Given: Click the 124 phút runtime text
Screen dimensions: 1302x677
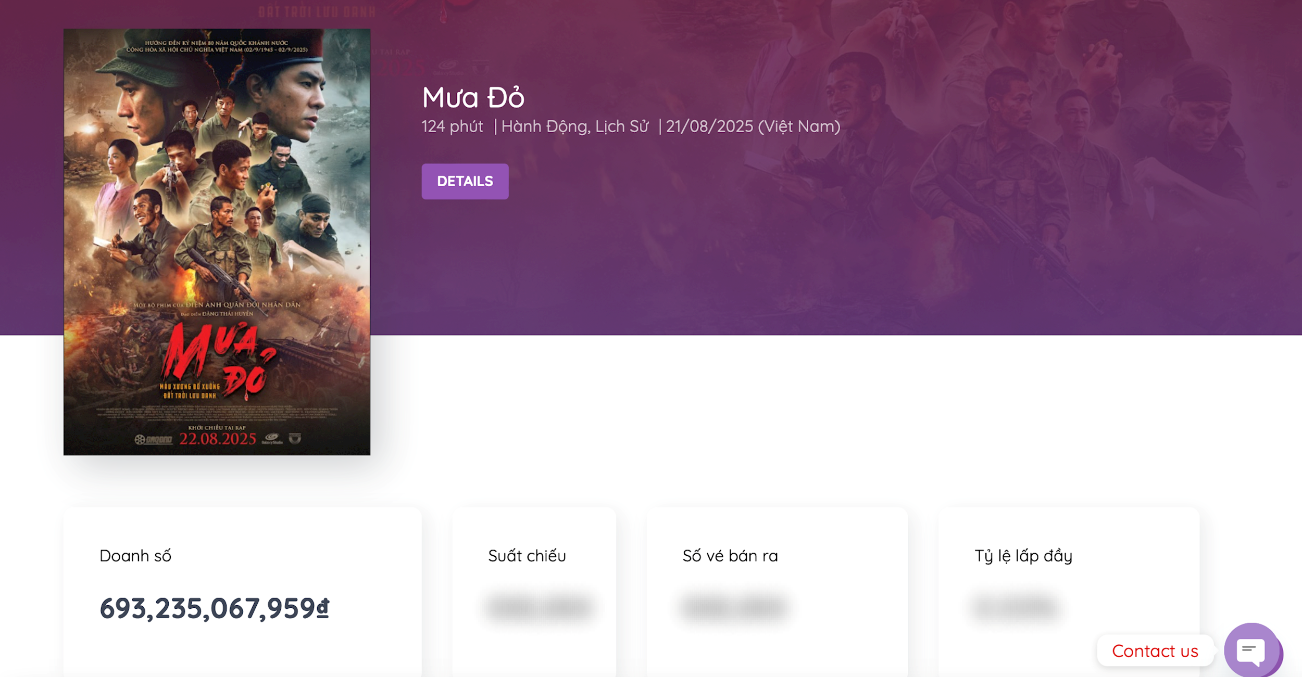Looking at the screenshot, I should 452,126.
